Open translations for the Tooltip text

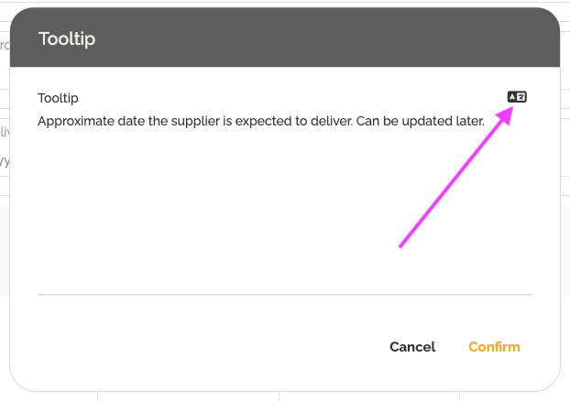pos(517,97)
